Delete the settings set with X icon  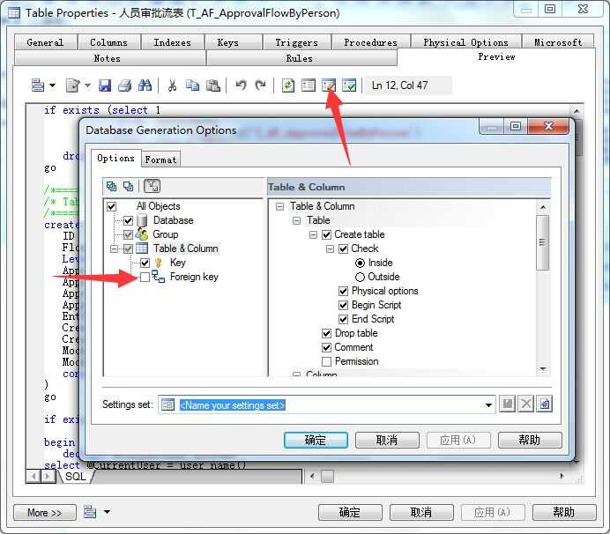point(526,404)
